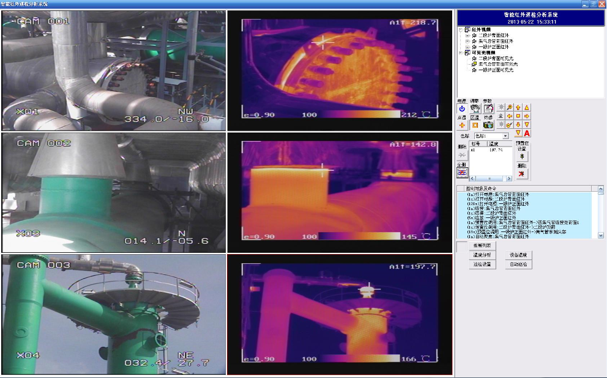Select 二段炉背面可见光 in tree
This screenshot has height=378, width=607.
496,59
